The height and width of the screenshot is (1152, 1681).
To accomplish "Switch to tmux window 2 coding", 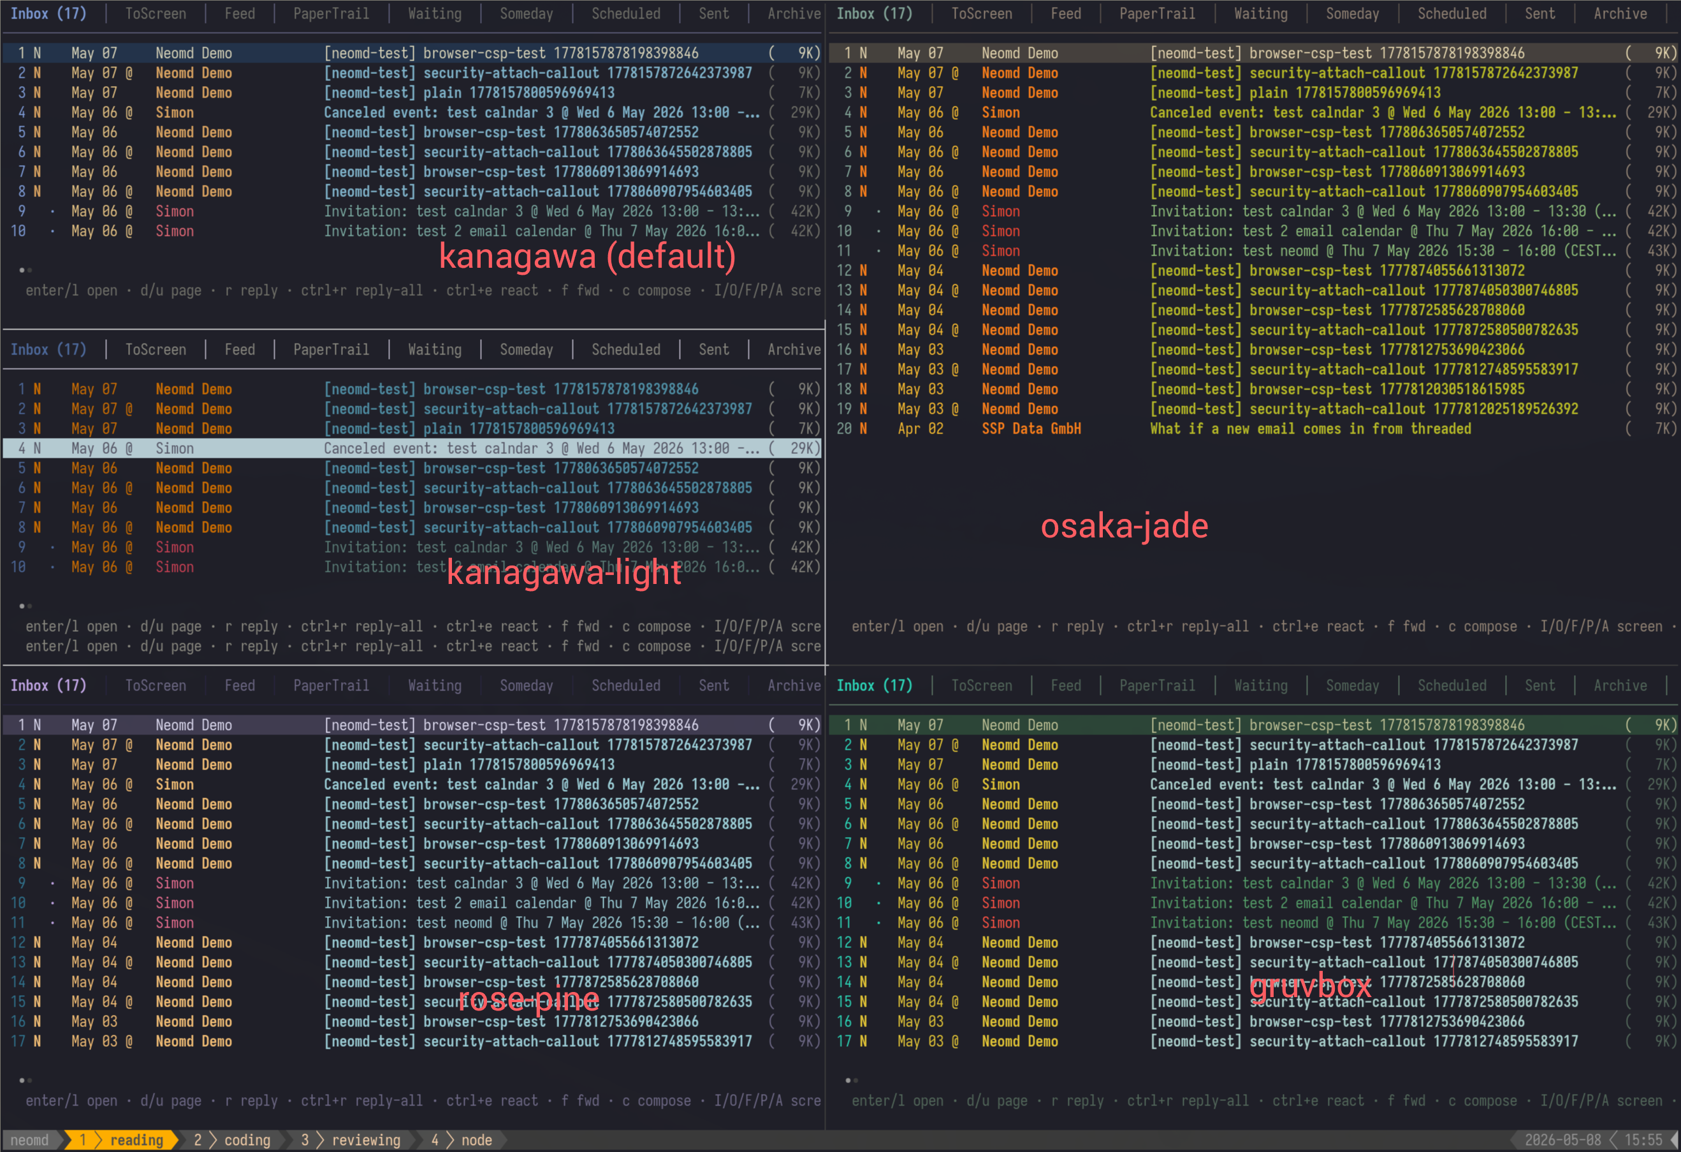I will (x=231, y=1141).
